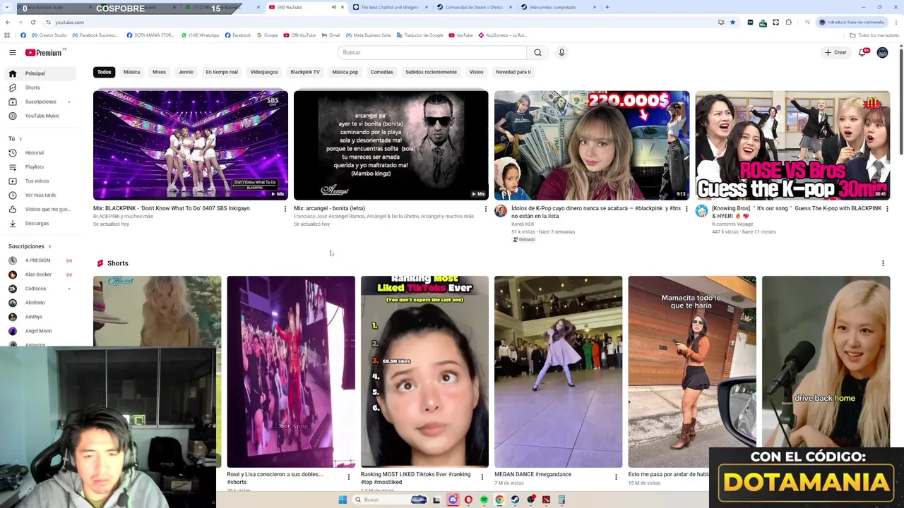Expand the Tú section chevron
The width and height of the screenshot is (904, 508).
tap(20, 138)
